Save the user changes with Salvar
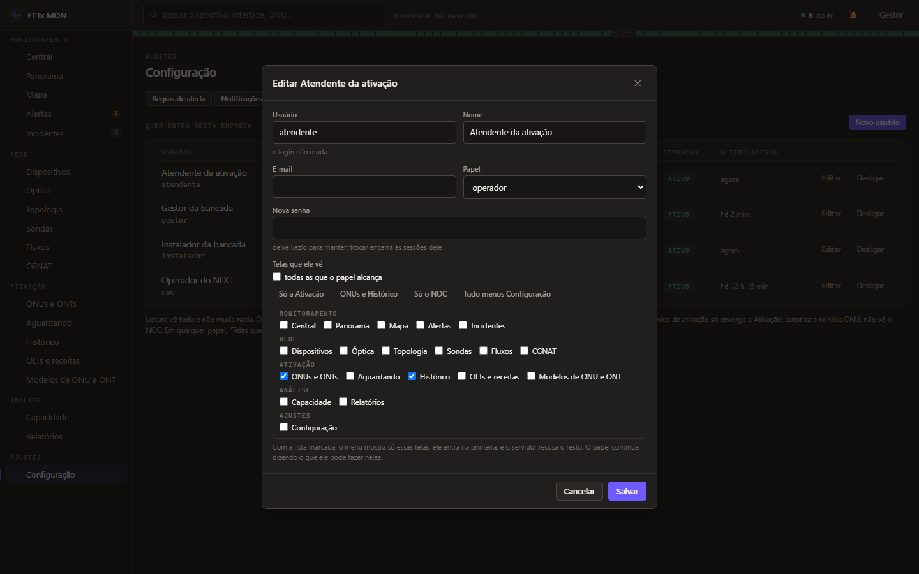Screen dimensions: 919x574 coord(627,491)
